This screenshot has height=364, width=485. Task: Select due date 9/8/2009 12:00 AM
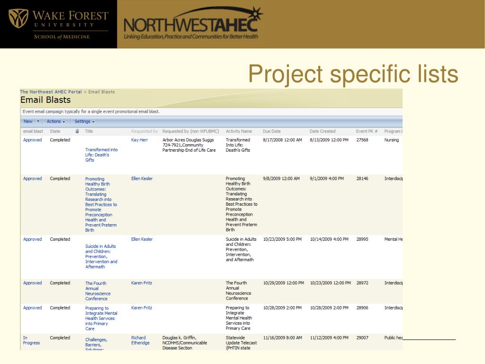(281, 179)
